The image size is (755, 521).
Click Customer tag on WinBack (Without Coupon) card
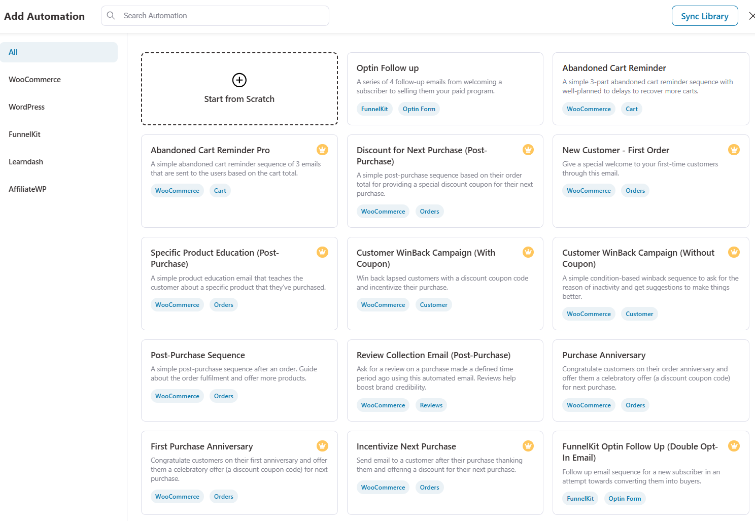click(x=639, y=314)
